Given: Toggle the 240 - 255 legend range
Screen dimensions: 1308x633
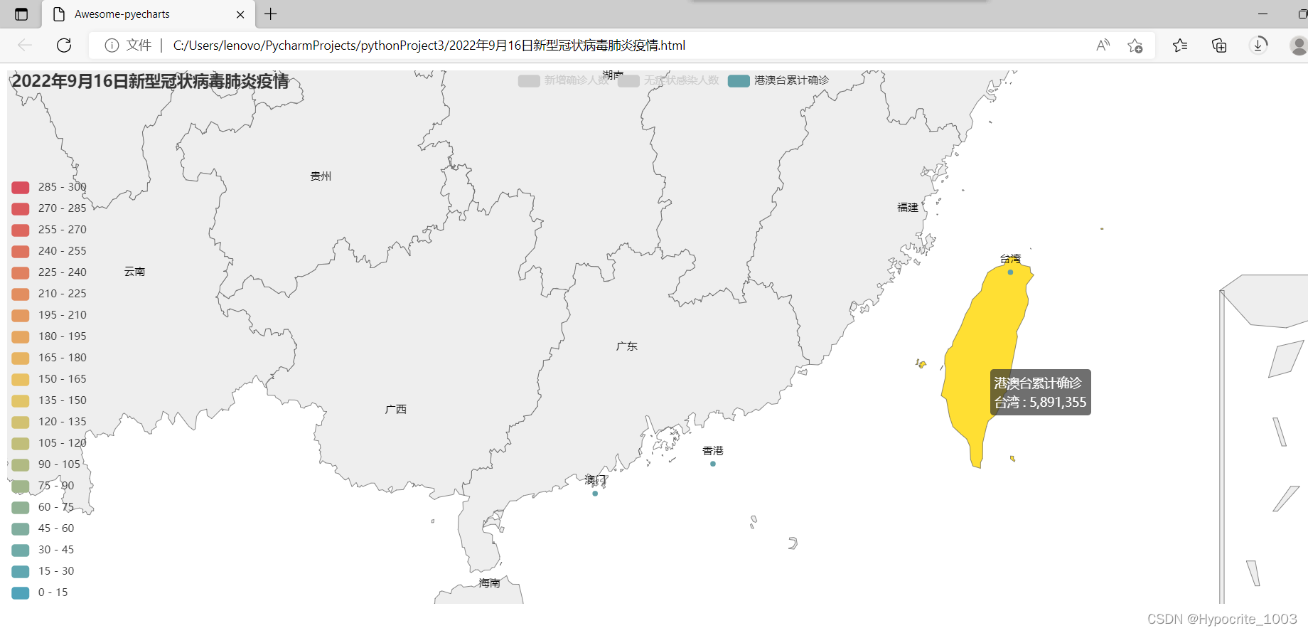Looking at the screenshot, I should (x=49, y=251).
